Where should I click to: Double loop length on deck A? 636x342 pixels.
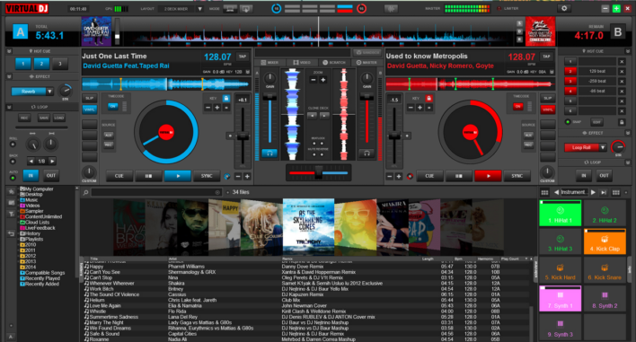point(52,162)
